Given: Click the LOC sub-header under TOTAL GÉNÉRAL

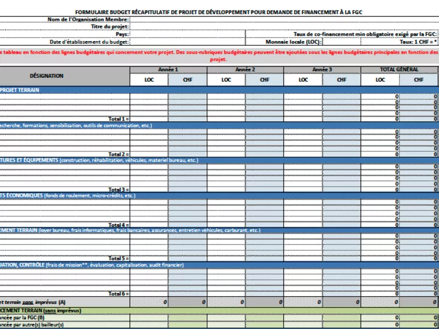Looking at the screenshot, I should (380, 80).
